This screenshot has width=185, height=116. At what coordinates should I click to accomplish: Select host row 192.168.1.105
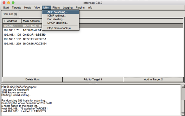pos(93,35)
